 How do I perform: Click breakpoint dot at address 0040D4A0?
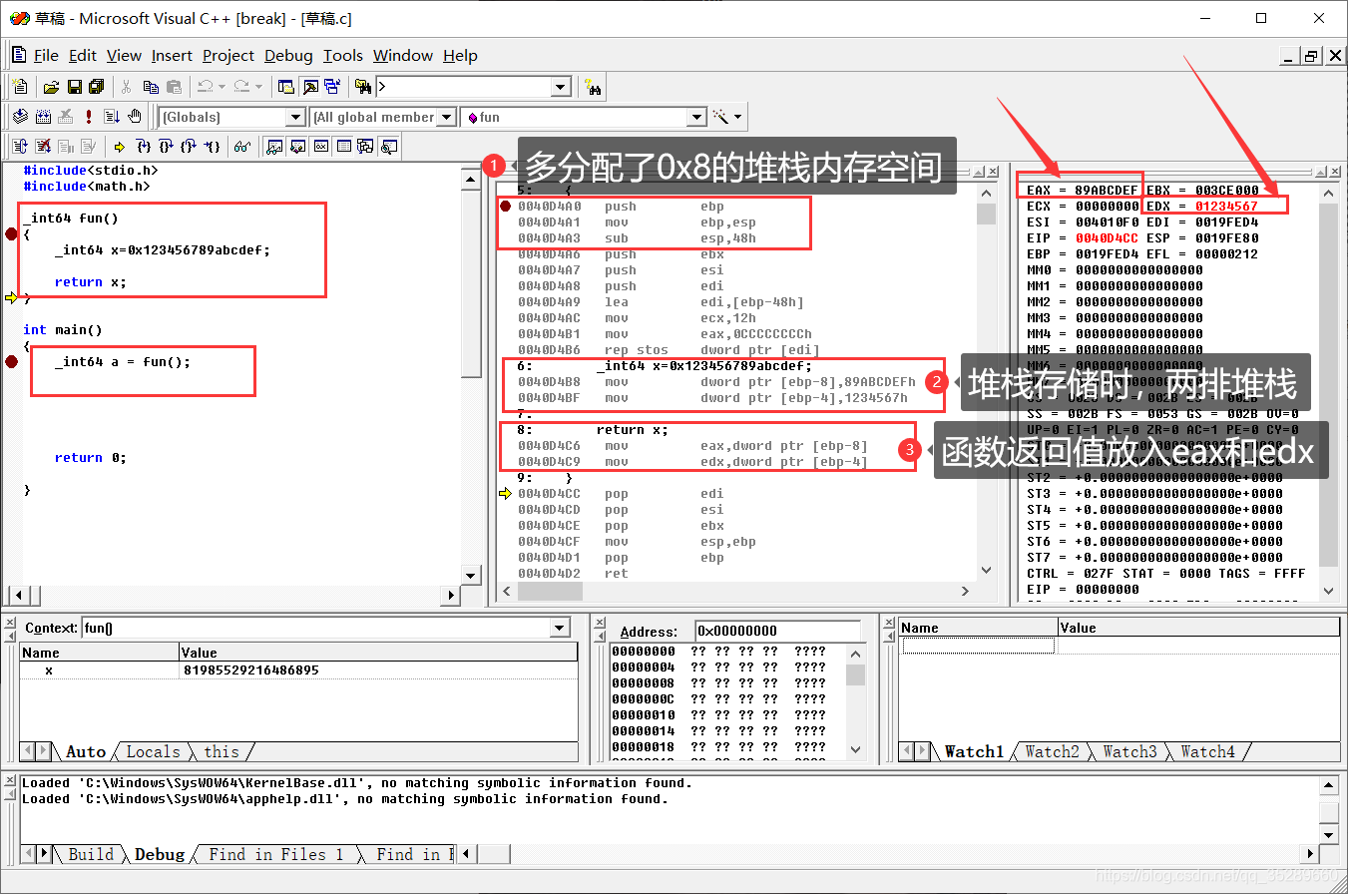point(506,206)
